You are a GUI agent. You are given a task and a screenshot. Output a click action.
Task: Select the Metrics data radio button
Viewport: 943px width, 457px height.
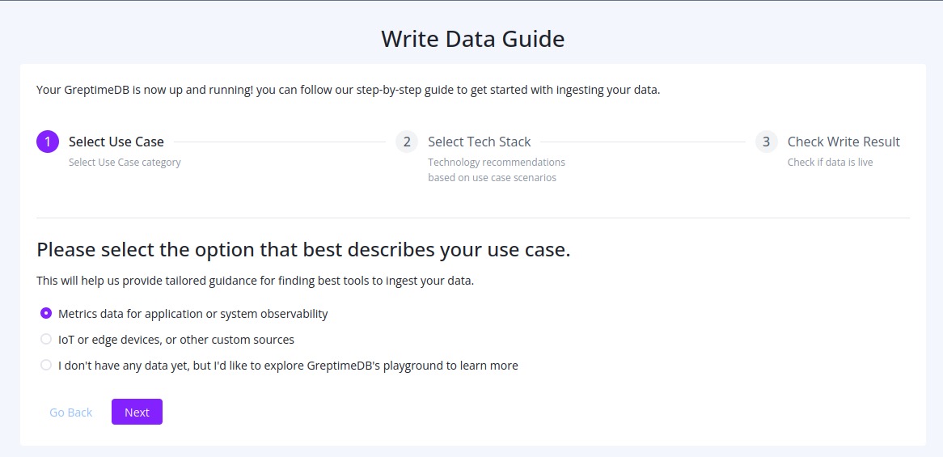click(46, 313)
